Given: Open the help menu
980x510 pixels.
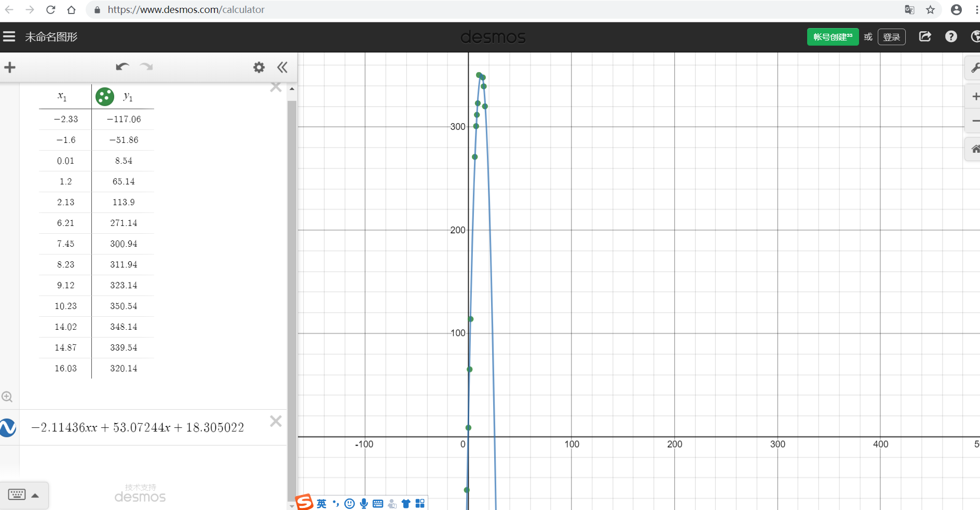Looking at the screenshot, I should (951, 36).
